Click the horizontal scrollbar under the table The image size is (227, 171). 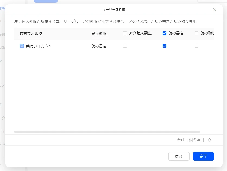coord(107,132)
